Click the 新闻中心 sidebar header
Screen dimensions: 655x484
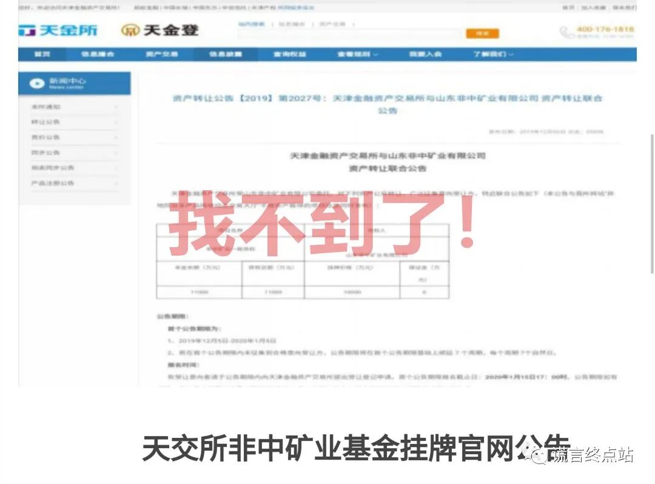pos(75,83)
